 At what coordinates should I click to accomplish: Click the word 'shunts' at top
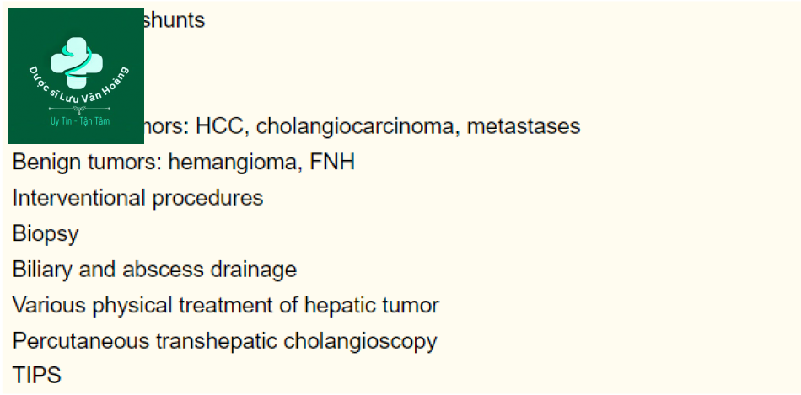pyautogui.click(x=175, y=20)
